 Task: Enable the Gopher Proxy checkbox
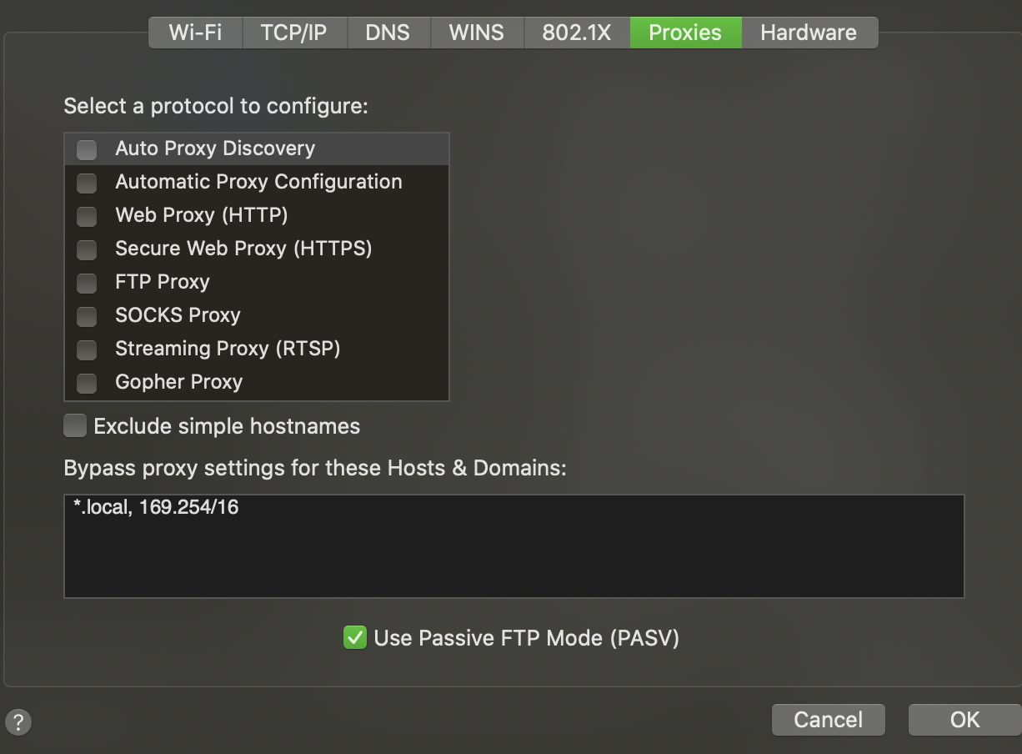click(x=87, y=383)
